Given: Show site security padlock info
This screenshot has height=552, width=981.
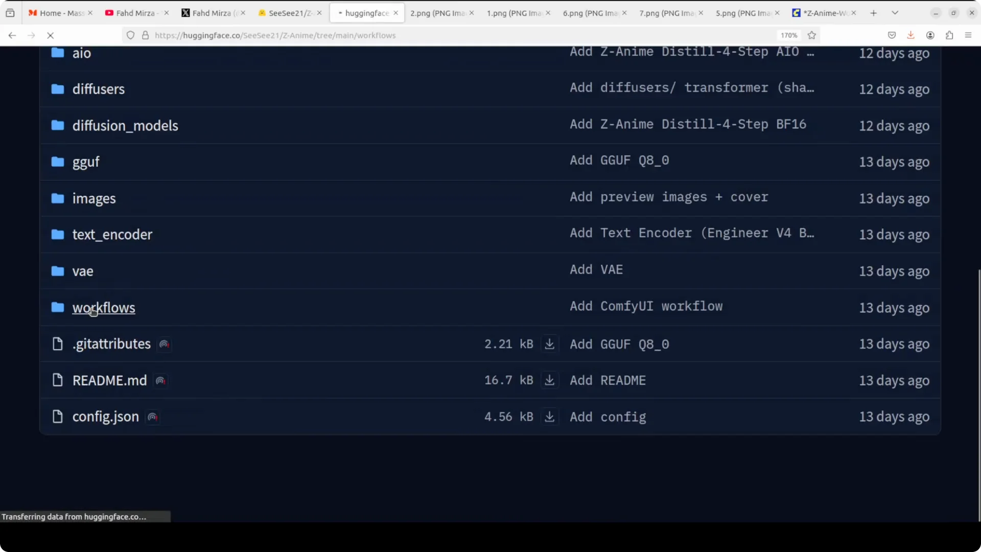Looking at the screenshot, I should (146, 35).
